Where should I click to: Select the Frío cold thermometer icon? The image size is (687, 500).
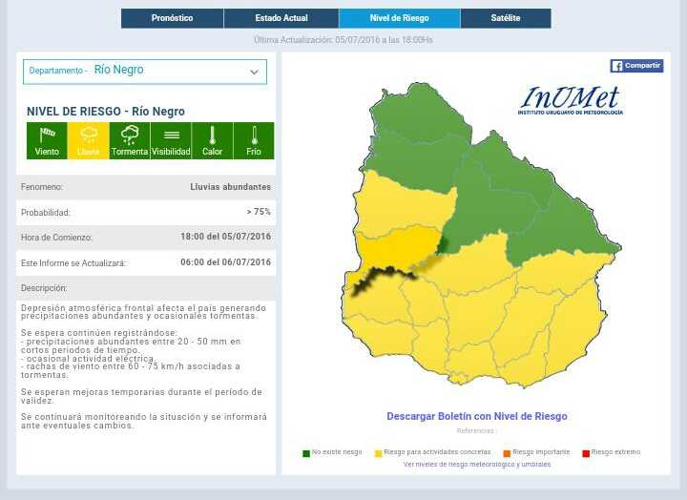tap(254, 140)
